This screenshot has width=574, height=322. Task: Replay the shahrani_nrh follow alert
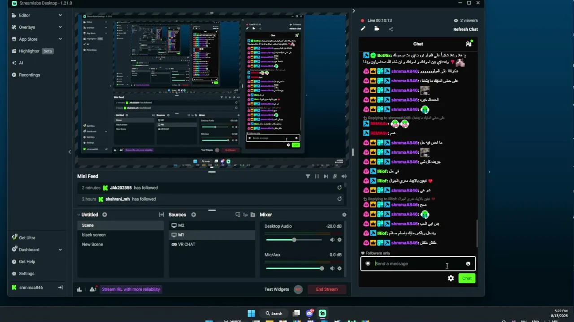pos(339,199)
